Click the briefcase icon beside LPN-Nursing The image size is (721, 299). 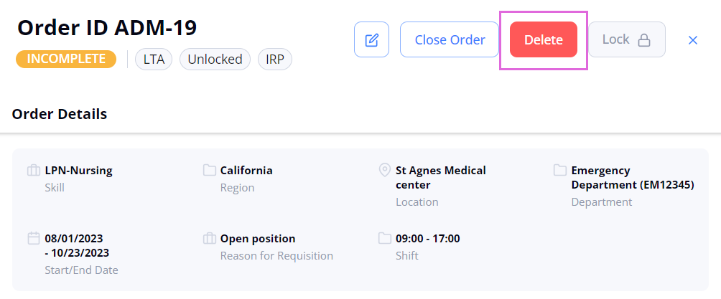[x=34, y=171]
